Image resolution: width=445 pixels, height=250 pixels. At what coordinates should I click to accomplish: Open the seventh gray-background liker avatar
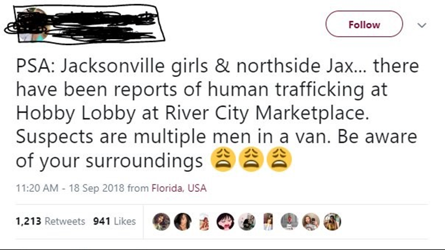pos(290,222)
